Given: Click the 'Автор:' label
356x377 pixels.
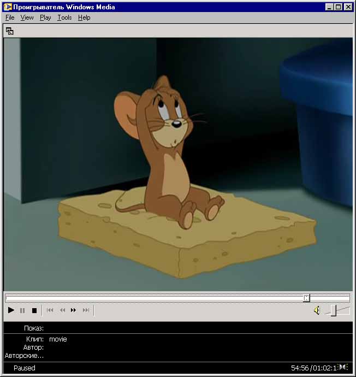Looking at the screenshot, I should [x=33, y=347].
